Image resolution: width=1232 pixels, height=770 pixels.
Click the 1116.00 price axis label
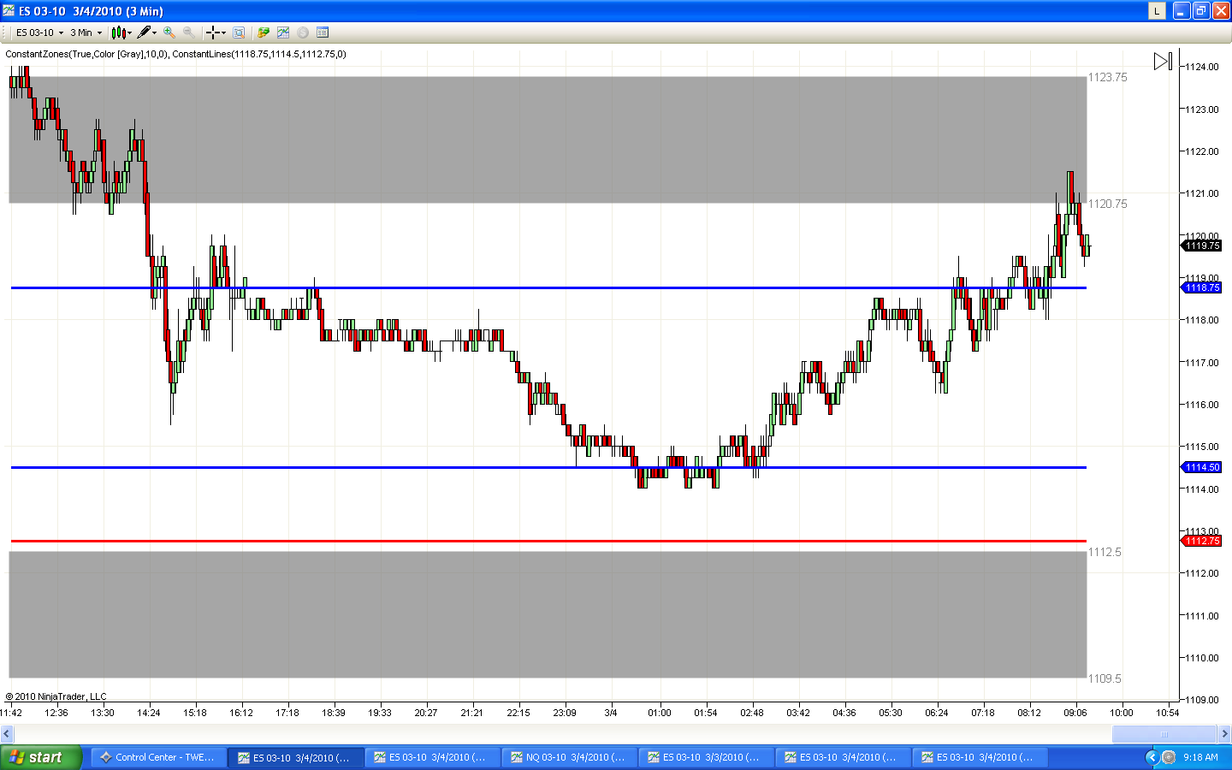[1202, 405]
